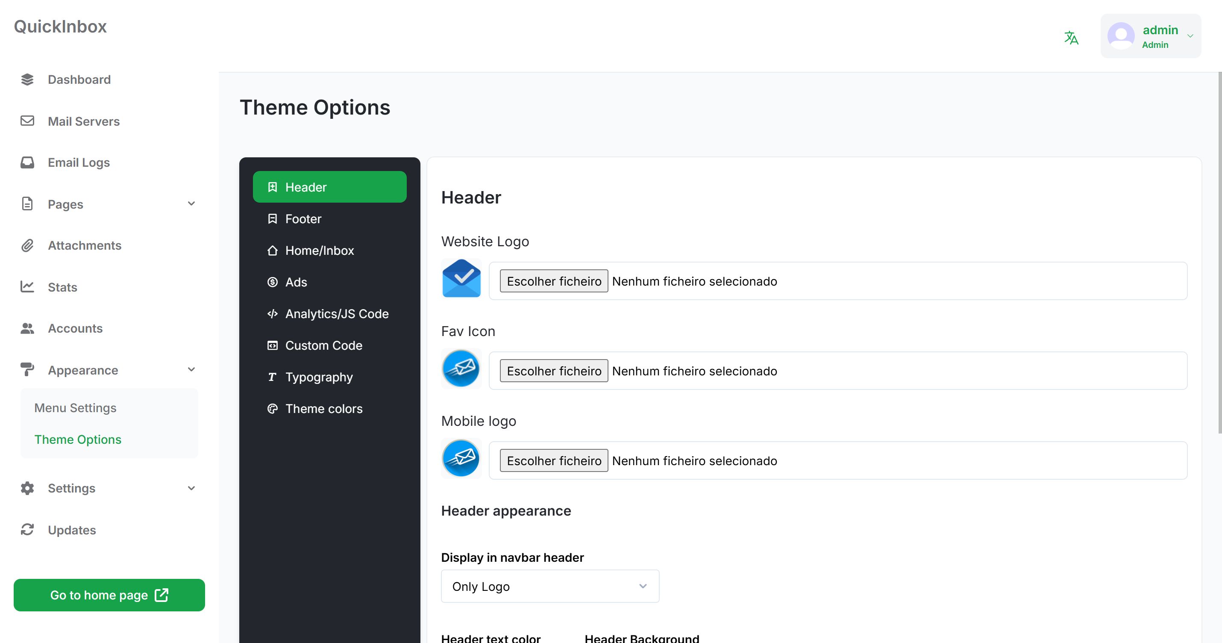The height and width of the screenshot is (643, 1222).
Task: Open Menu Settings submenu link
Action: point(76,408)
